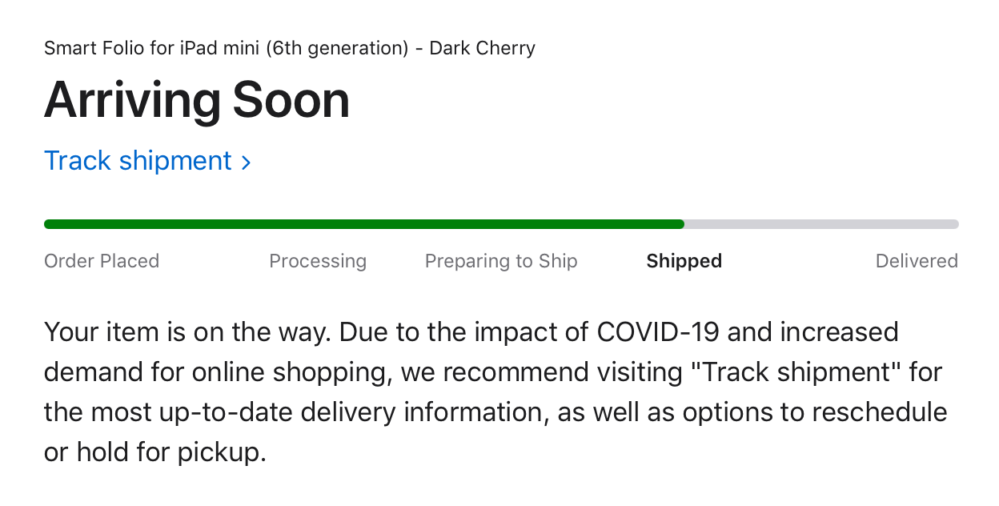The image size is (999, 506).
Task: Click the Dark Cherry color name
Action: tap(483, 48)
